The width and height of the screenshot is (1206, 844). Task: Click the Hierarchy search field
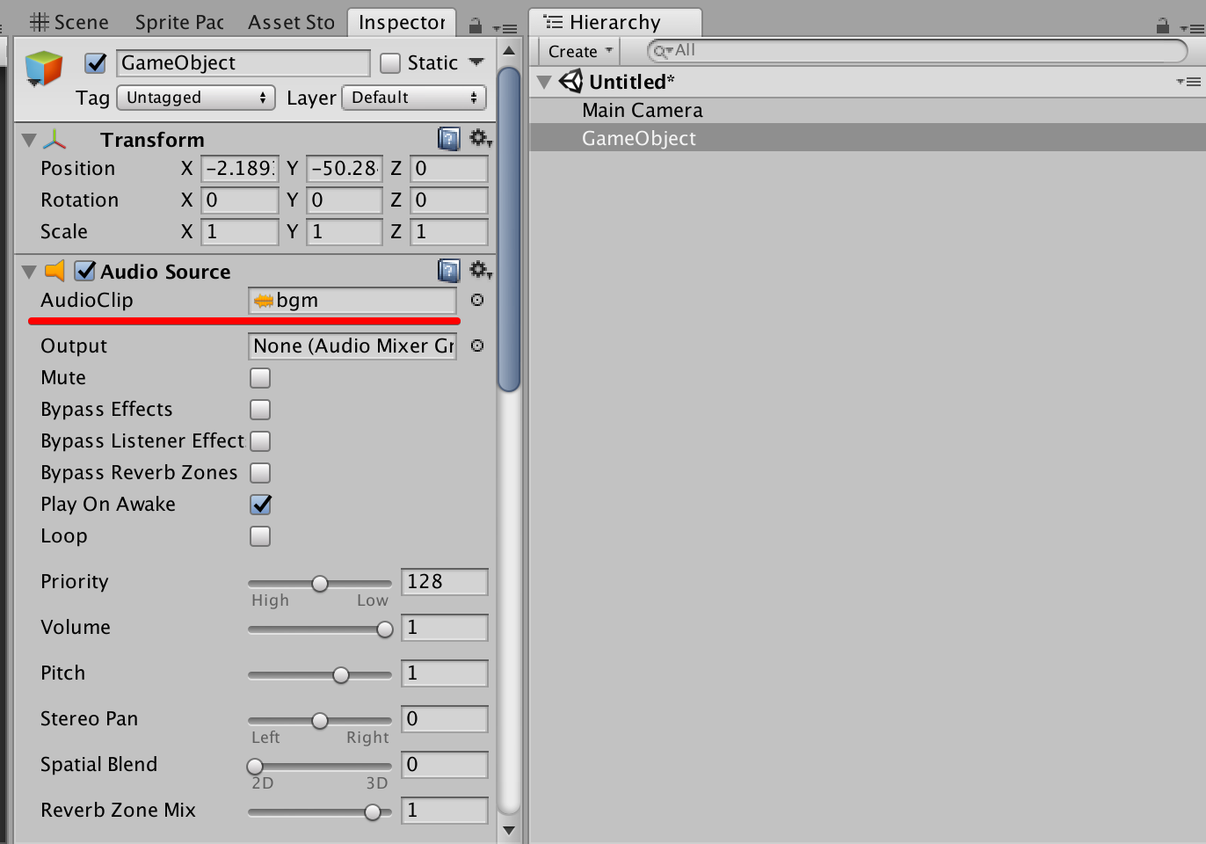tap(918, 51)
